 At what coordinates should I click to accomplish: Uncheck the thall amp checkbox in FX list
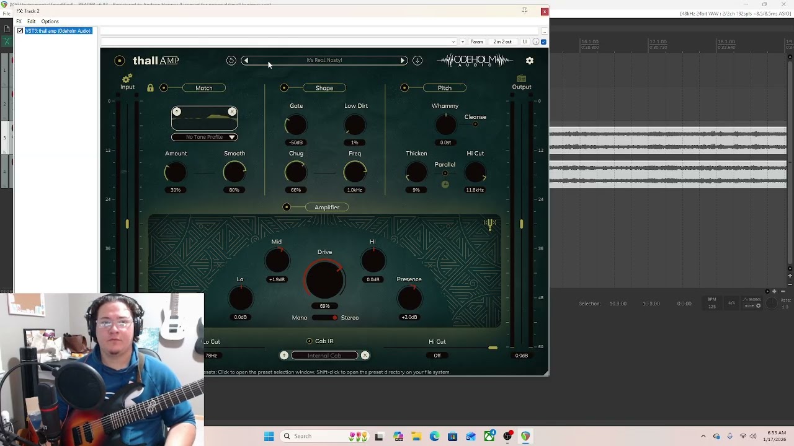click(x=20, y=31)
